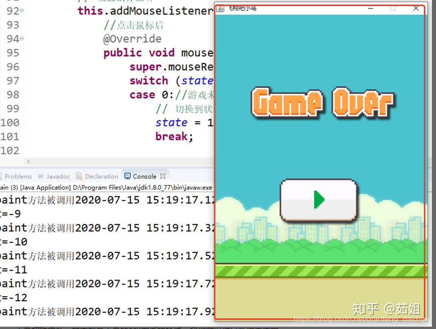The height and width of the screenshot is (329, 436).
Task: Collapse the code fold at line 94
Action: point(22,38)
